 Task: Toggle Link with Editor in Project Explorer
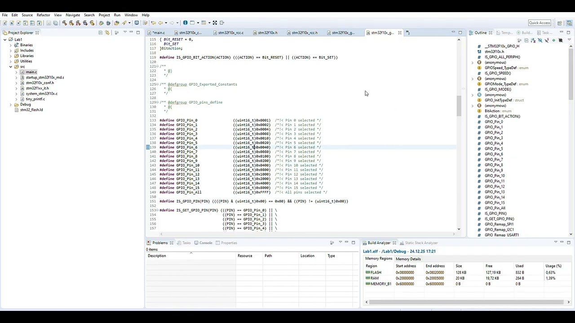pyautogui.click(x=107, y=33)
